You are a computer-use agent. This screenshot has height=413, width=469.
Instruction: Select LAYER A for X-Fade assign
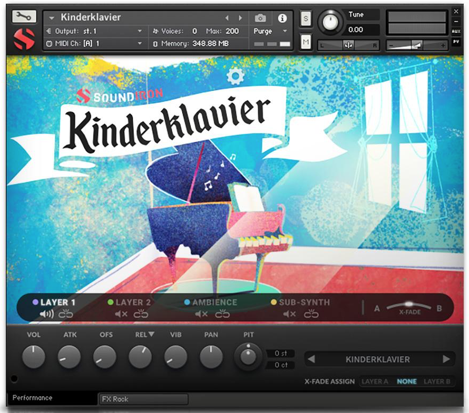374,381
